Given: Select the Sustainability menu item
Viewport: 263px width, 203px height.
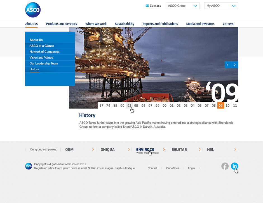Looking at the screenshot, I should pos(125,24).
